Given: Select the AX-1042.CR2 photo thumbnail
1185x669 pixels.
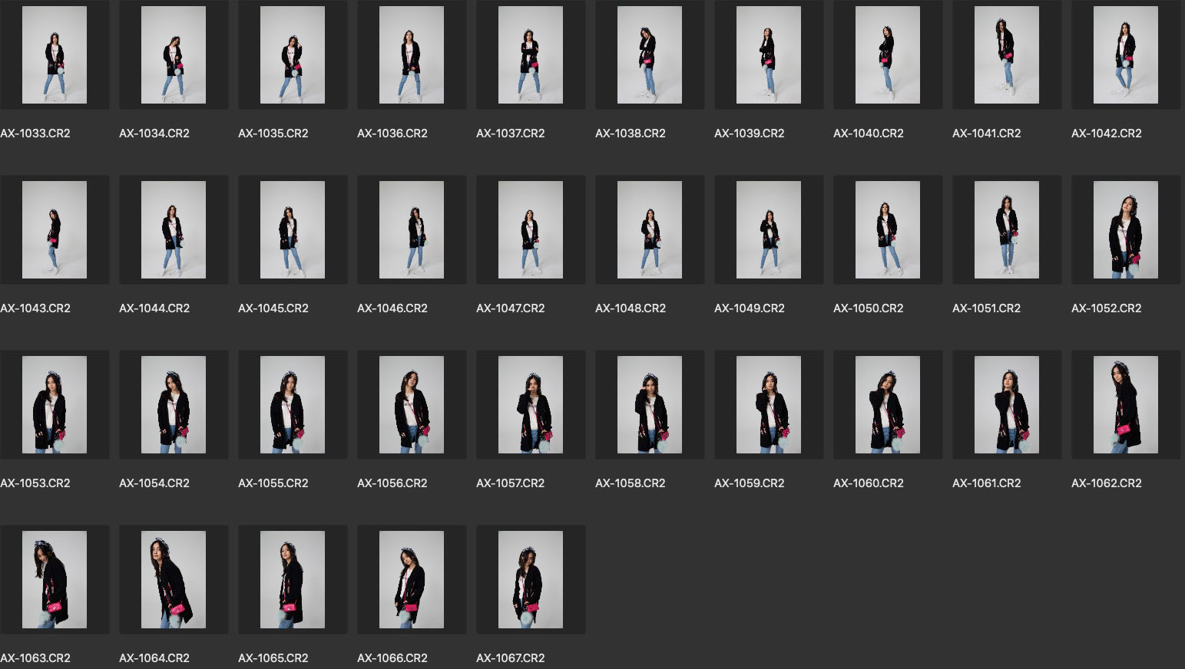Looking at the screenshot, I should (x=1126, y=55).
